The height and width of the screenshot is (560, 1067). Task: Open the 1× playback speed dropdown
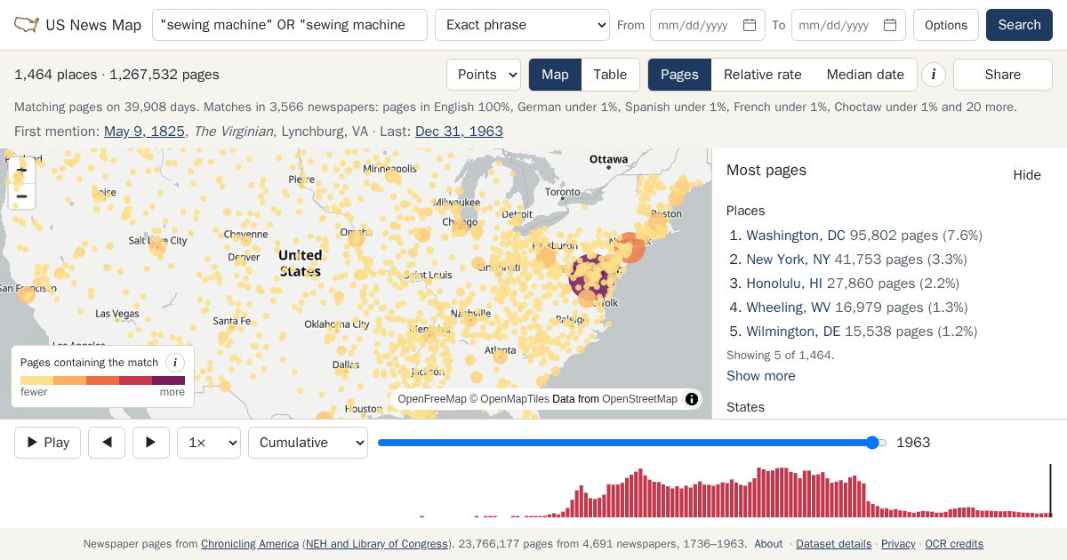pos(209,443)
